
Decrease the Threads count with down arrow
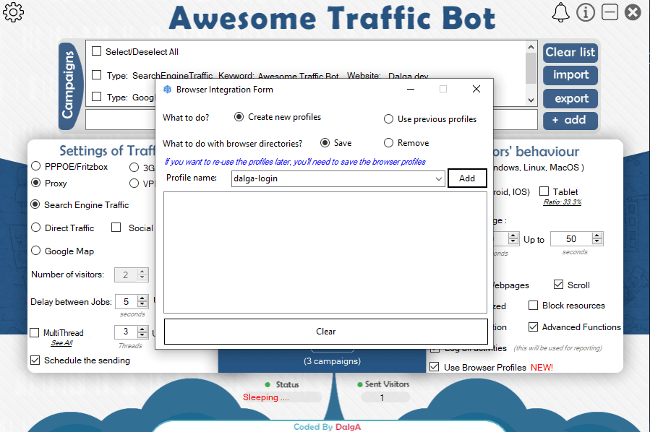pos(142,335)
